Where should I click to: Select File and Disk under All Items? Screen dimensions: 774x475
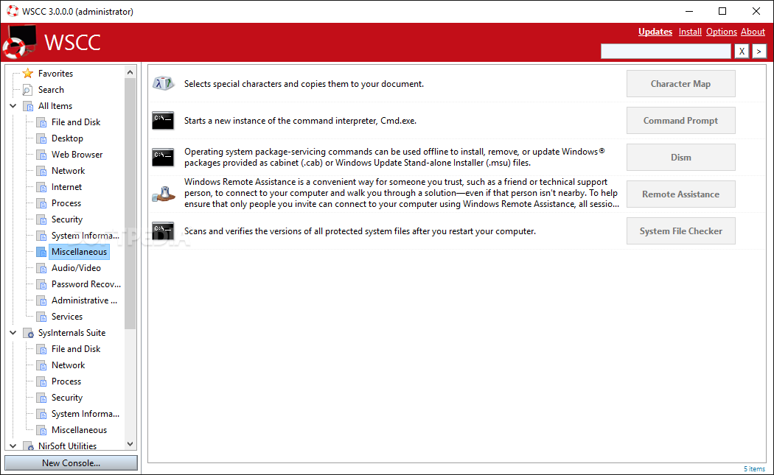pyautogui.click(x=75, y=122)
